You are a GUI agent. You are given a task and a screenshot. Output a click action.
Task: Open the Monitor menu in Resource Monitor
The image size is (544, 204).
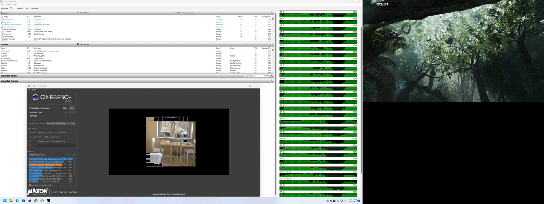point(9,4)
